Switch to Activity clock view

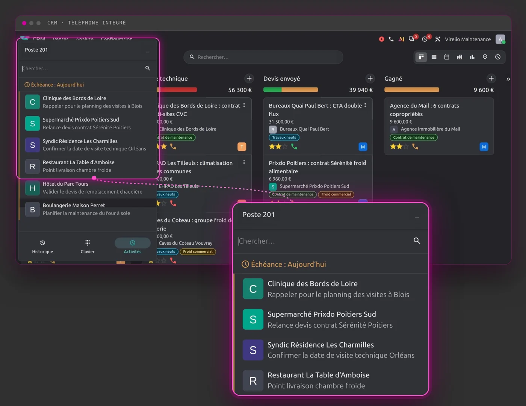[498, 57]
